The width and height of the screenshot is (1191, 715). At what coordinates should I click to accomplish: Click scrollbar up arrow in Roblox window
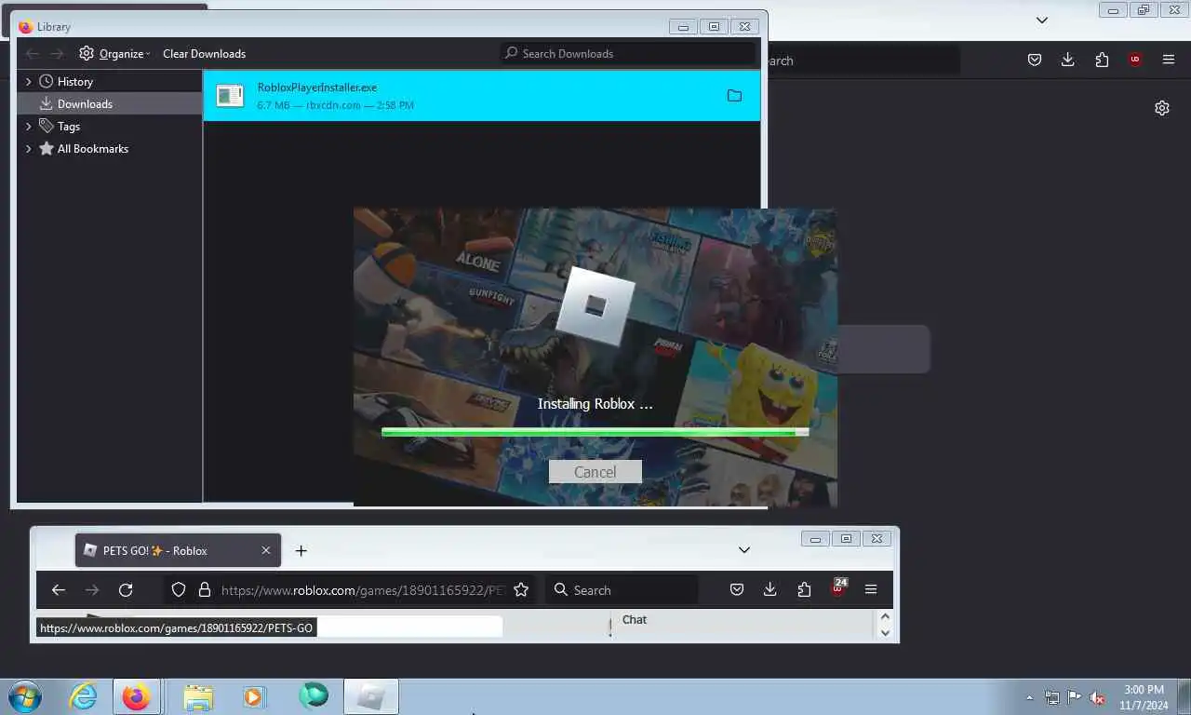point(885,616)
